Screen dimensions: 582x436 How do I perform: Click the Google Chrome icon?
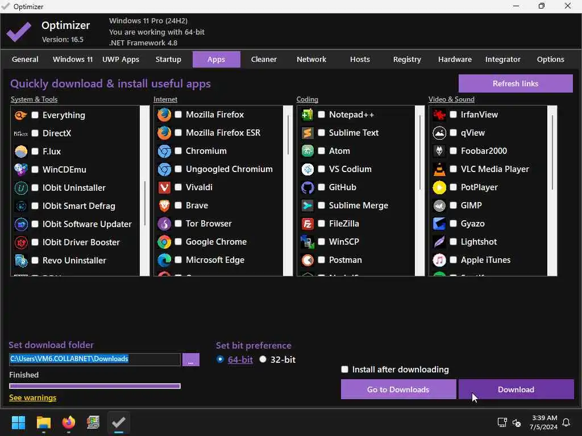click(x=164, y=242)
